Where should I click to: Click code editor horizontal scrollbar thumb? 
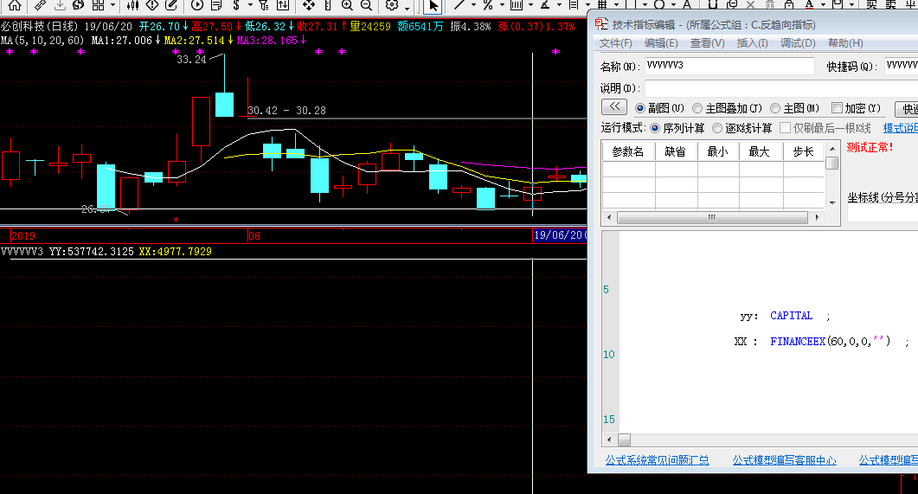pos(625,439)
